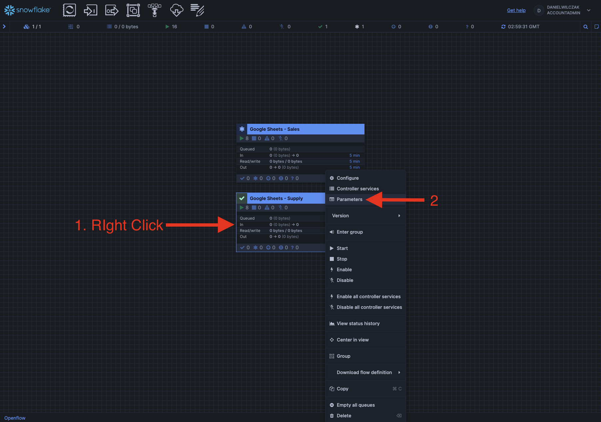
Task: Expand the Version submenu
Action: pos(365,216)
